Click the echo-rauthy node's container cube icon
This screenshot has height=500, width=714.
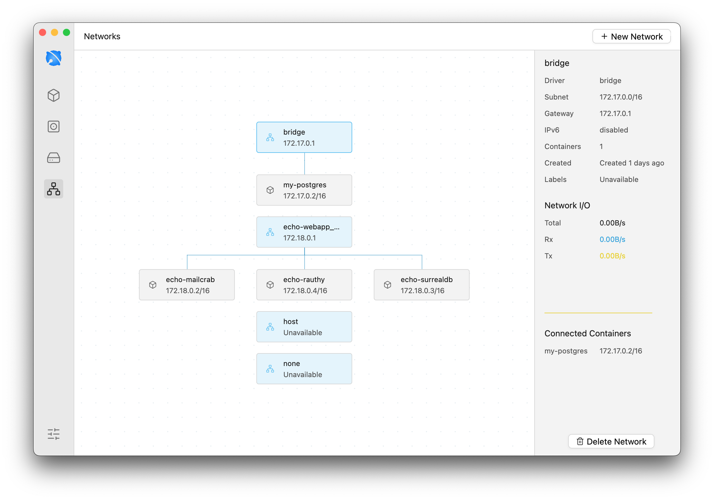coord(270,284)
